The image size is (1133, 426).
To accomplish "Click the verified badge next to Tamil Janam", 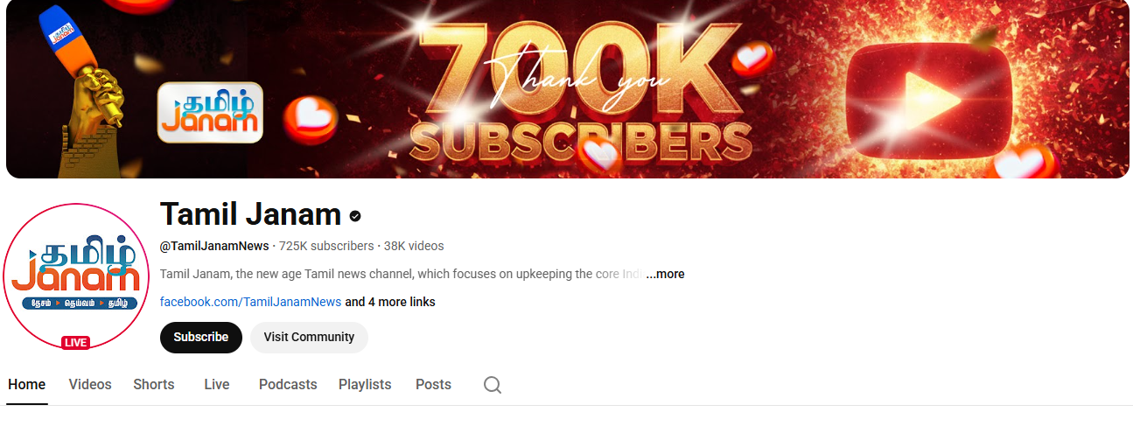I will point(355,215).
